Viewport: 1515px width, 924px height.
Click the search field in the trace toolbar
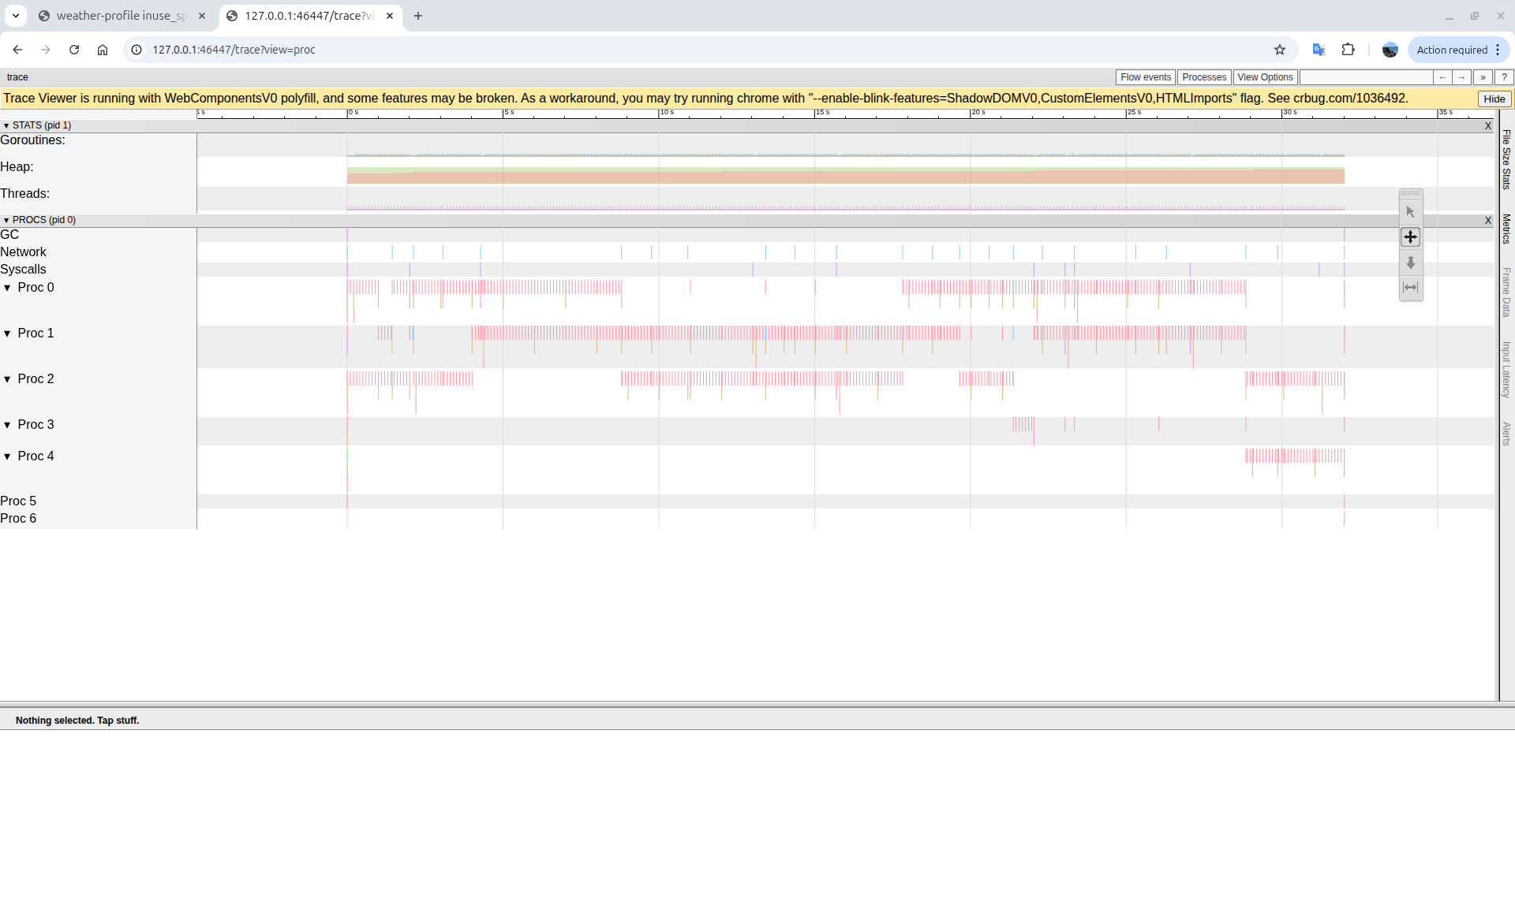pyautogui.click(x=1365, y=76)
